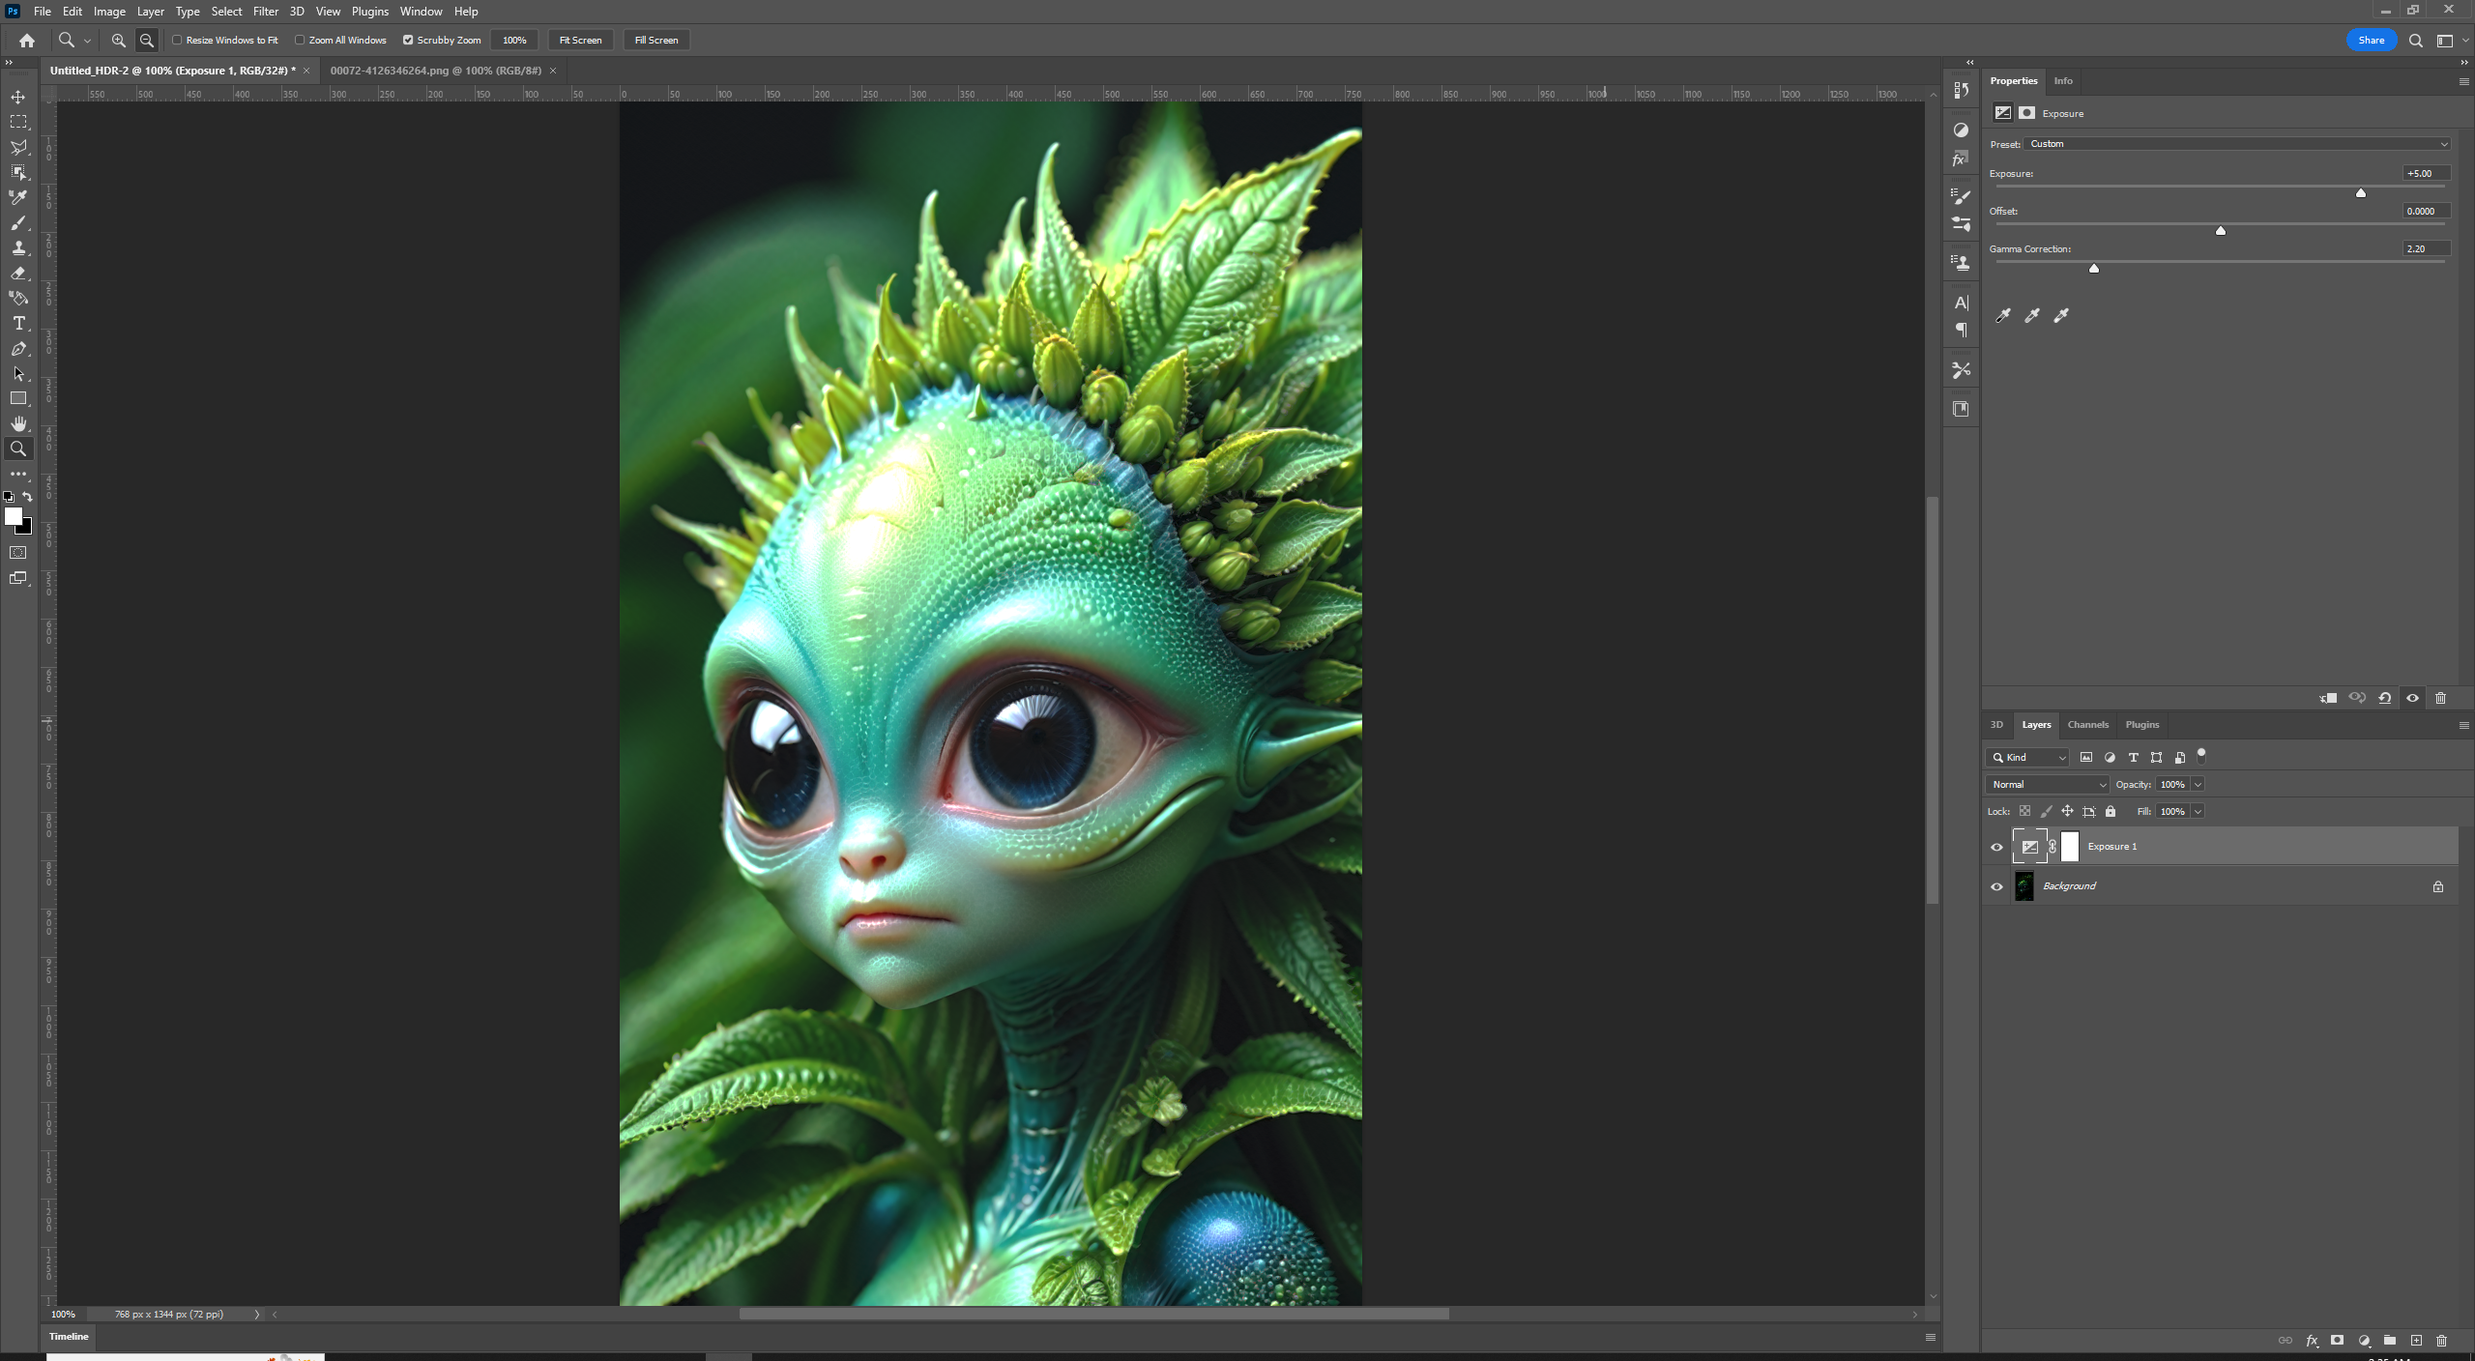Viewport: 2475px width, 1361px height.
Task: Click the Fit Screen button
Action: pyautogui.click(x=580, y=40)
